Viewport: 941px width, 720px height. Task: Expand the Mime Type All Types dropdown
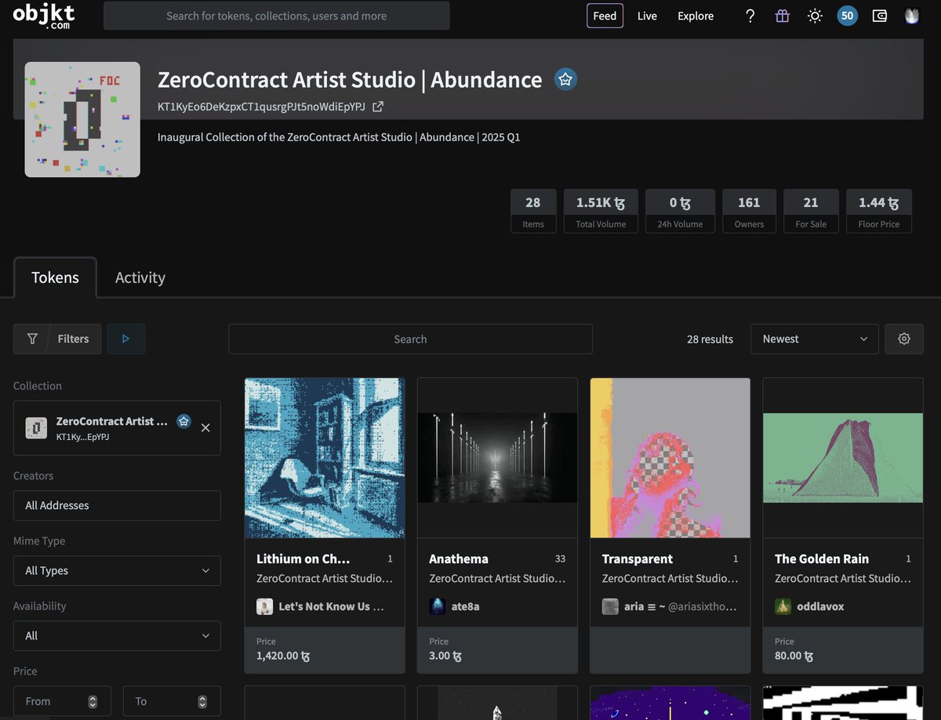click(117, 570)
